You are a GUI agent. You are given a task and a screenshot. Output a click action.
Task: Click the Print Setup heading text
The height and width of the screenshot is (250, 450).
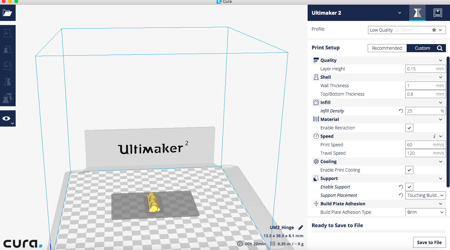325,47
